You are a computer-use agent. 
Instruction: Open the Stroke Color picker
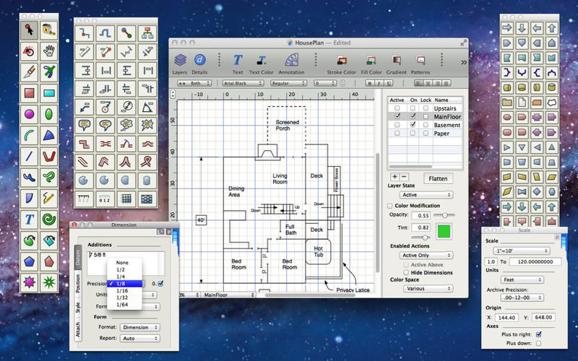click(341, 64)
